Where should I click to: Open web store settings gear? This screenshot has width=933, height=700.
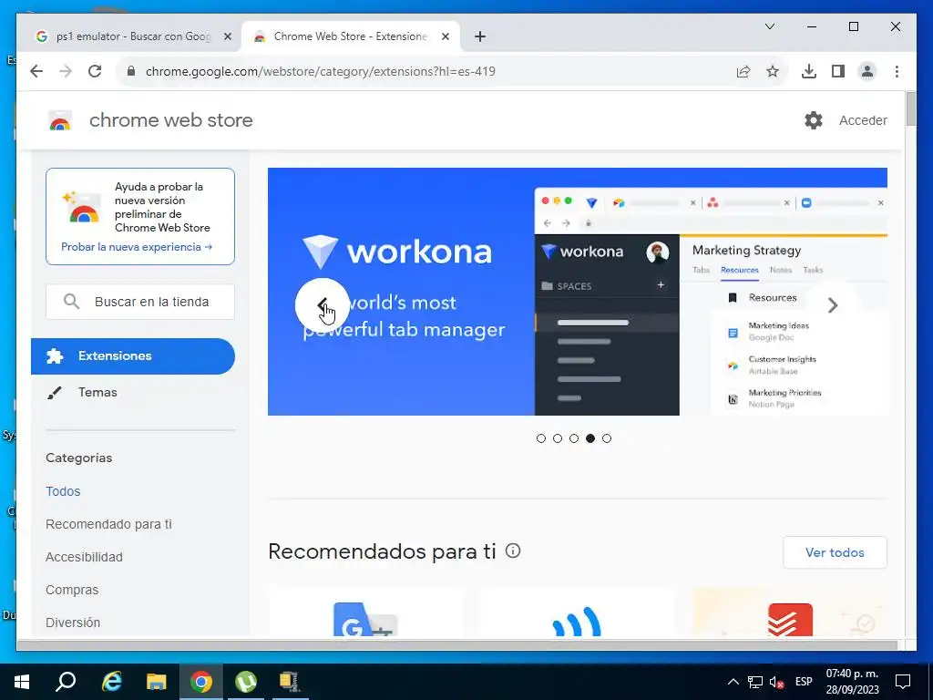[x=814, y=120]
